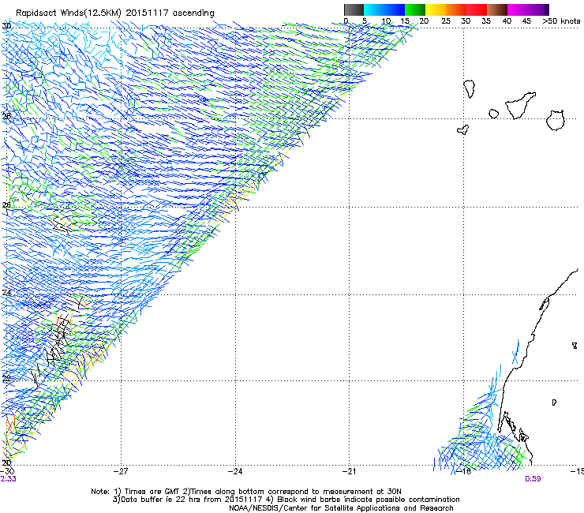Click the purple '0:59' time label
Viewport: 584px width, 513px height.
[533, 479]
